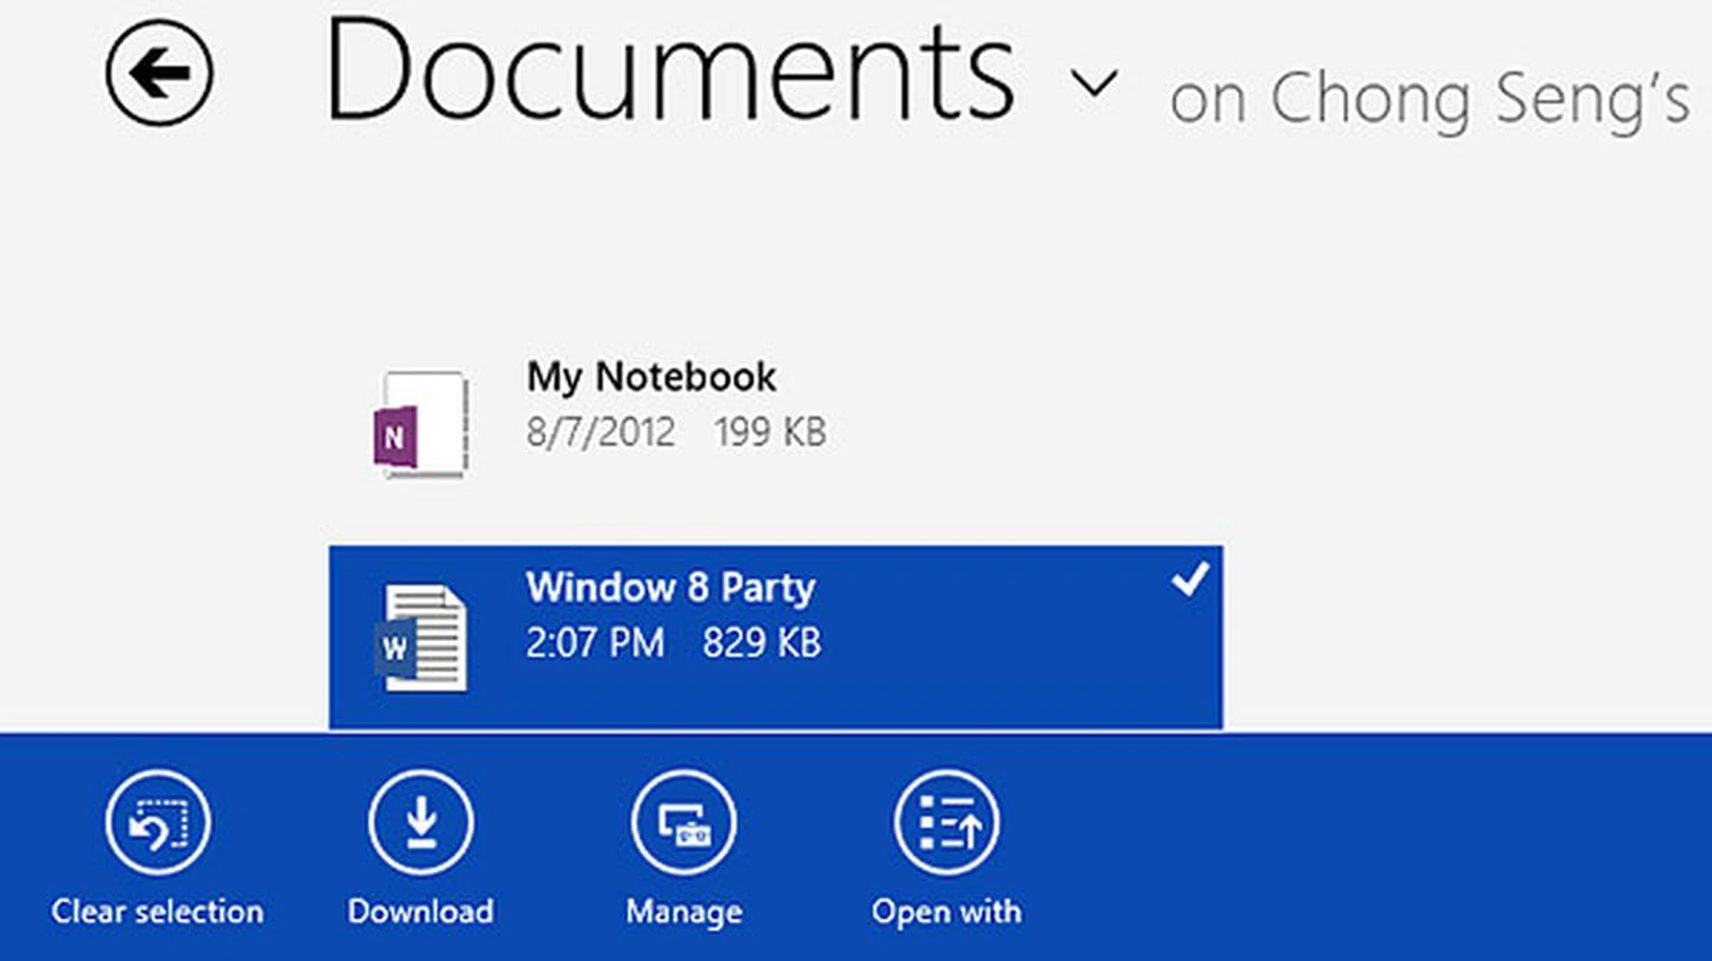Expand the Documents folder dropdown chevron
Viewport: 1712px width, 961px height.
(x=1093, y=84)
